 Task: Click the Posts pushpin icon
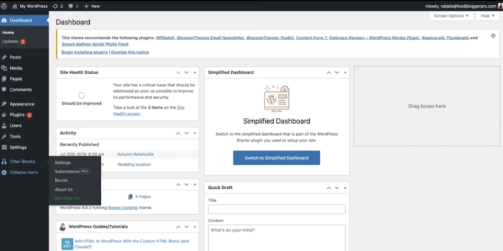pyautogui.click(x=4, y=58)
